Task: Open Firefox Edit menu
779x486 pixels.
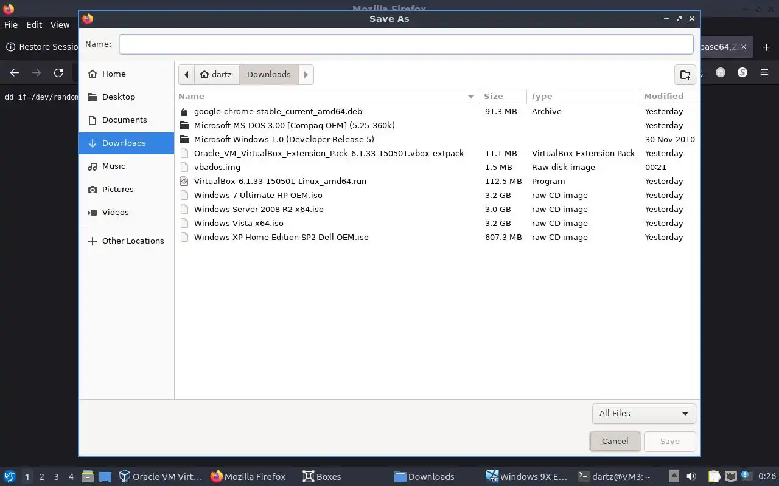Action: coord(34,25)
